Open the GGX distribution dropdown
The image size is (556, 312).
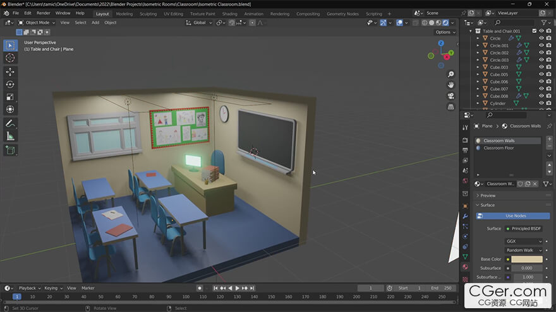524,241
